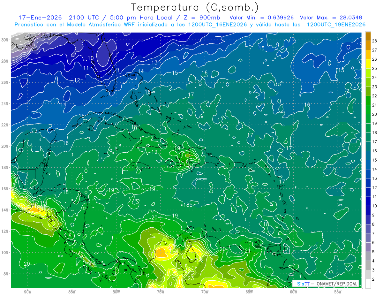383x296 pixels.
Task: Click the 85W longitude axis label
Action: (x=72, y=292)
